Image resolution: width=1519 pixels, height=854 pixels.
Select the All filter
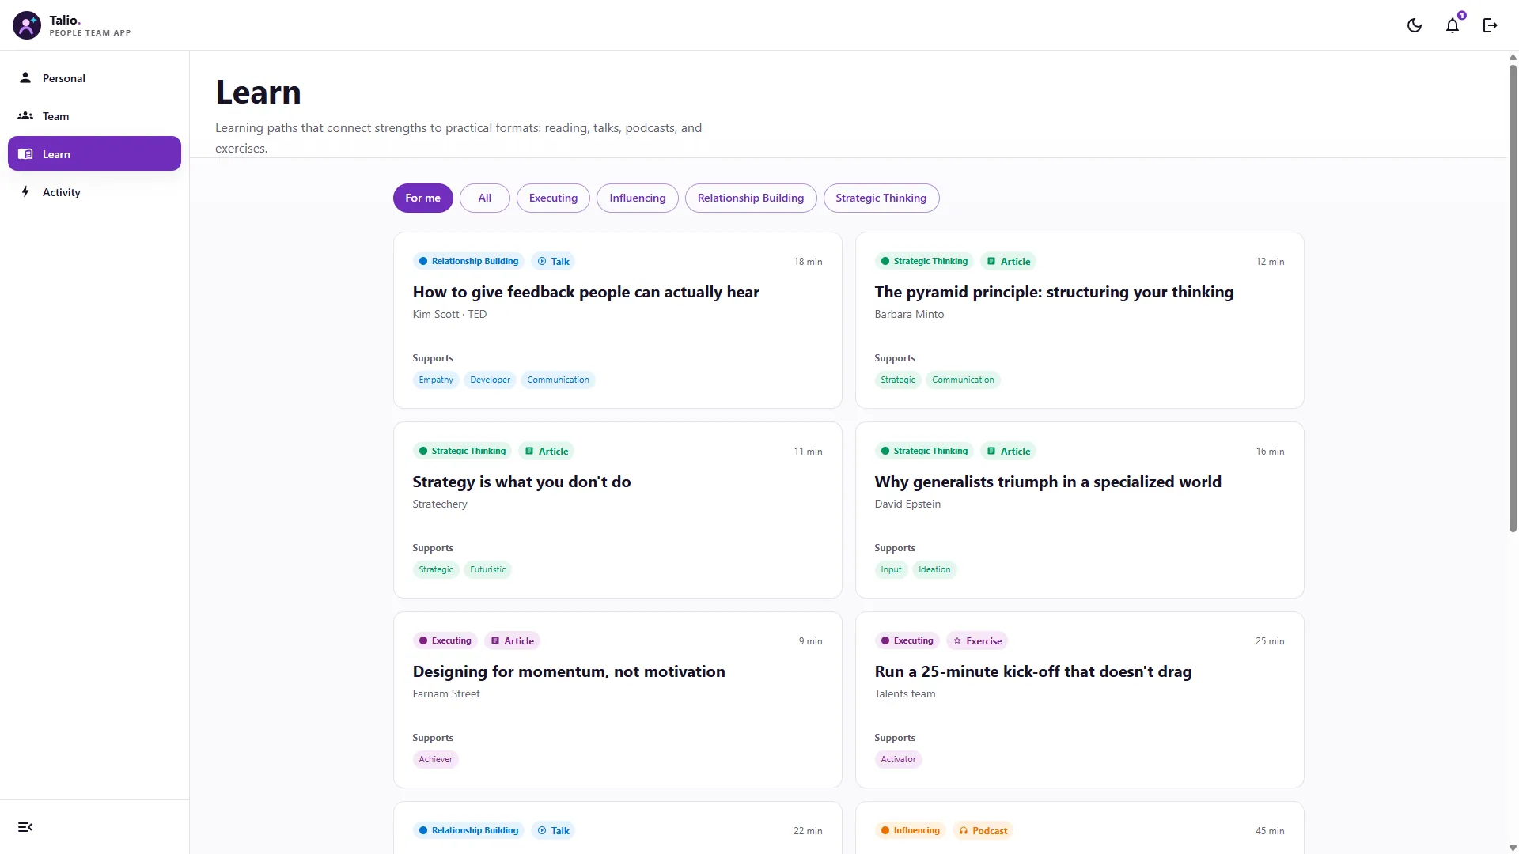[485, 198]
